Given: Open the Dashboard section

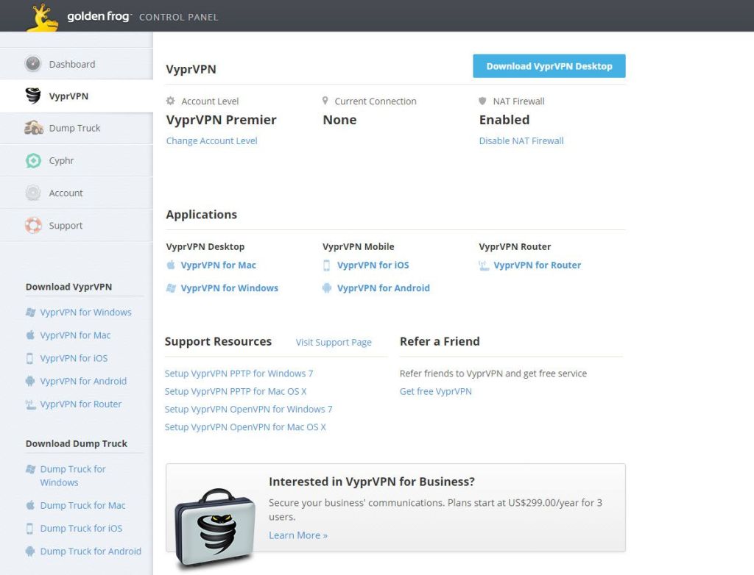Looking at the screenshot, I should tap(77, 64).
